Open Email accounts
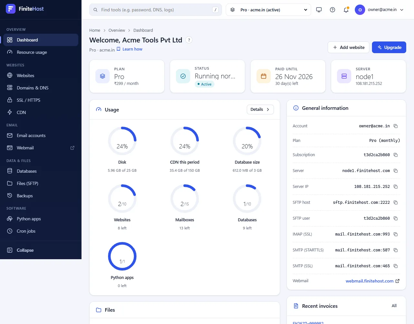This screenshot has width=414, height=324. (41, 135)
